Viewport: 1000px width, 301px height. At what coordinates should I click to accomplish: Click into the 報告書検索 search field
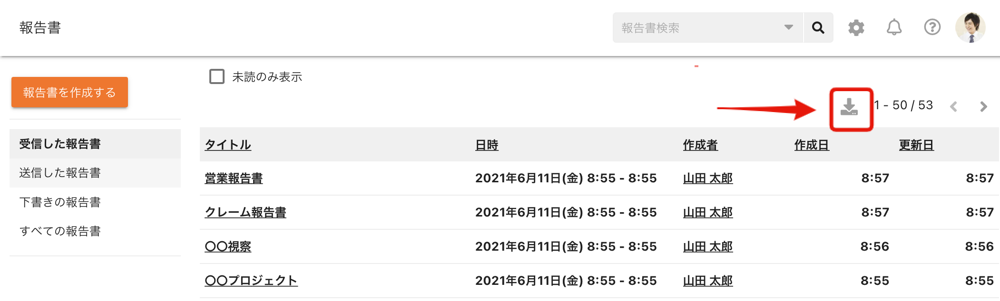(699, 28)
